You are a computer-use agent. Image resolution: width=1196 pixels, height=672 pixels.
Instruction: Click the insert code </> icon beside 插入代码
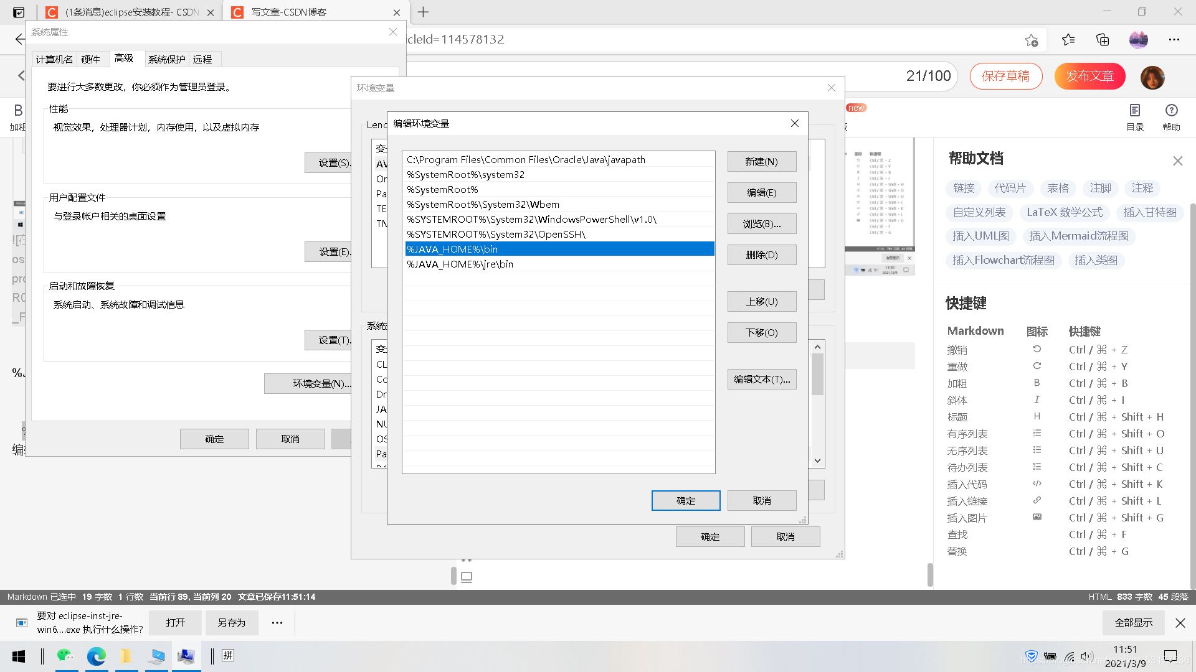1037,483
